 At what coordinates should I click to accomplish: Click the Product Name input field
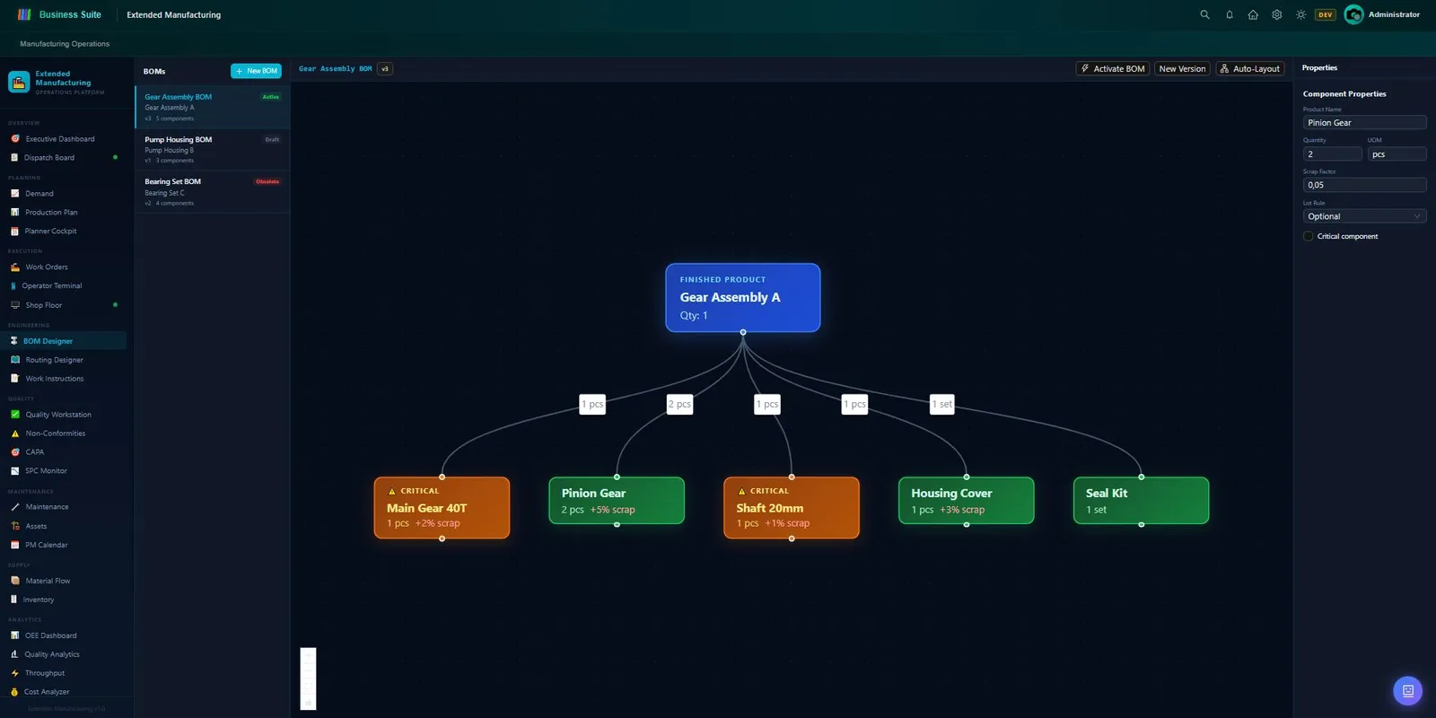click(x=1364, y=123)
